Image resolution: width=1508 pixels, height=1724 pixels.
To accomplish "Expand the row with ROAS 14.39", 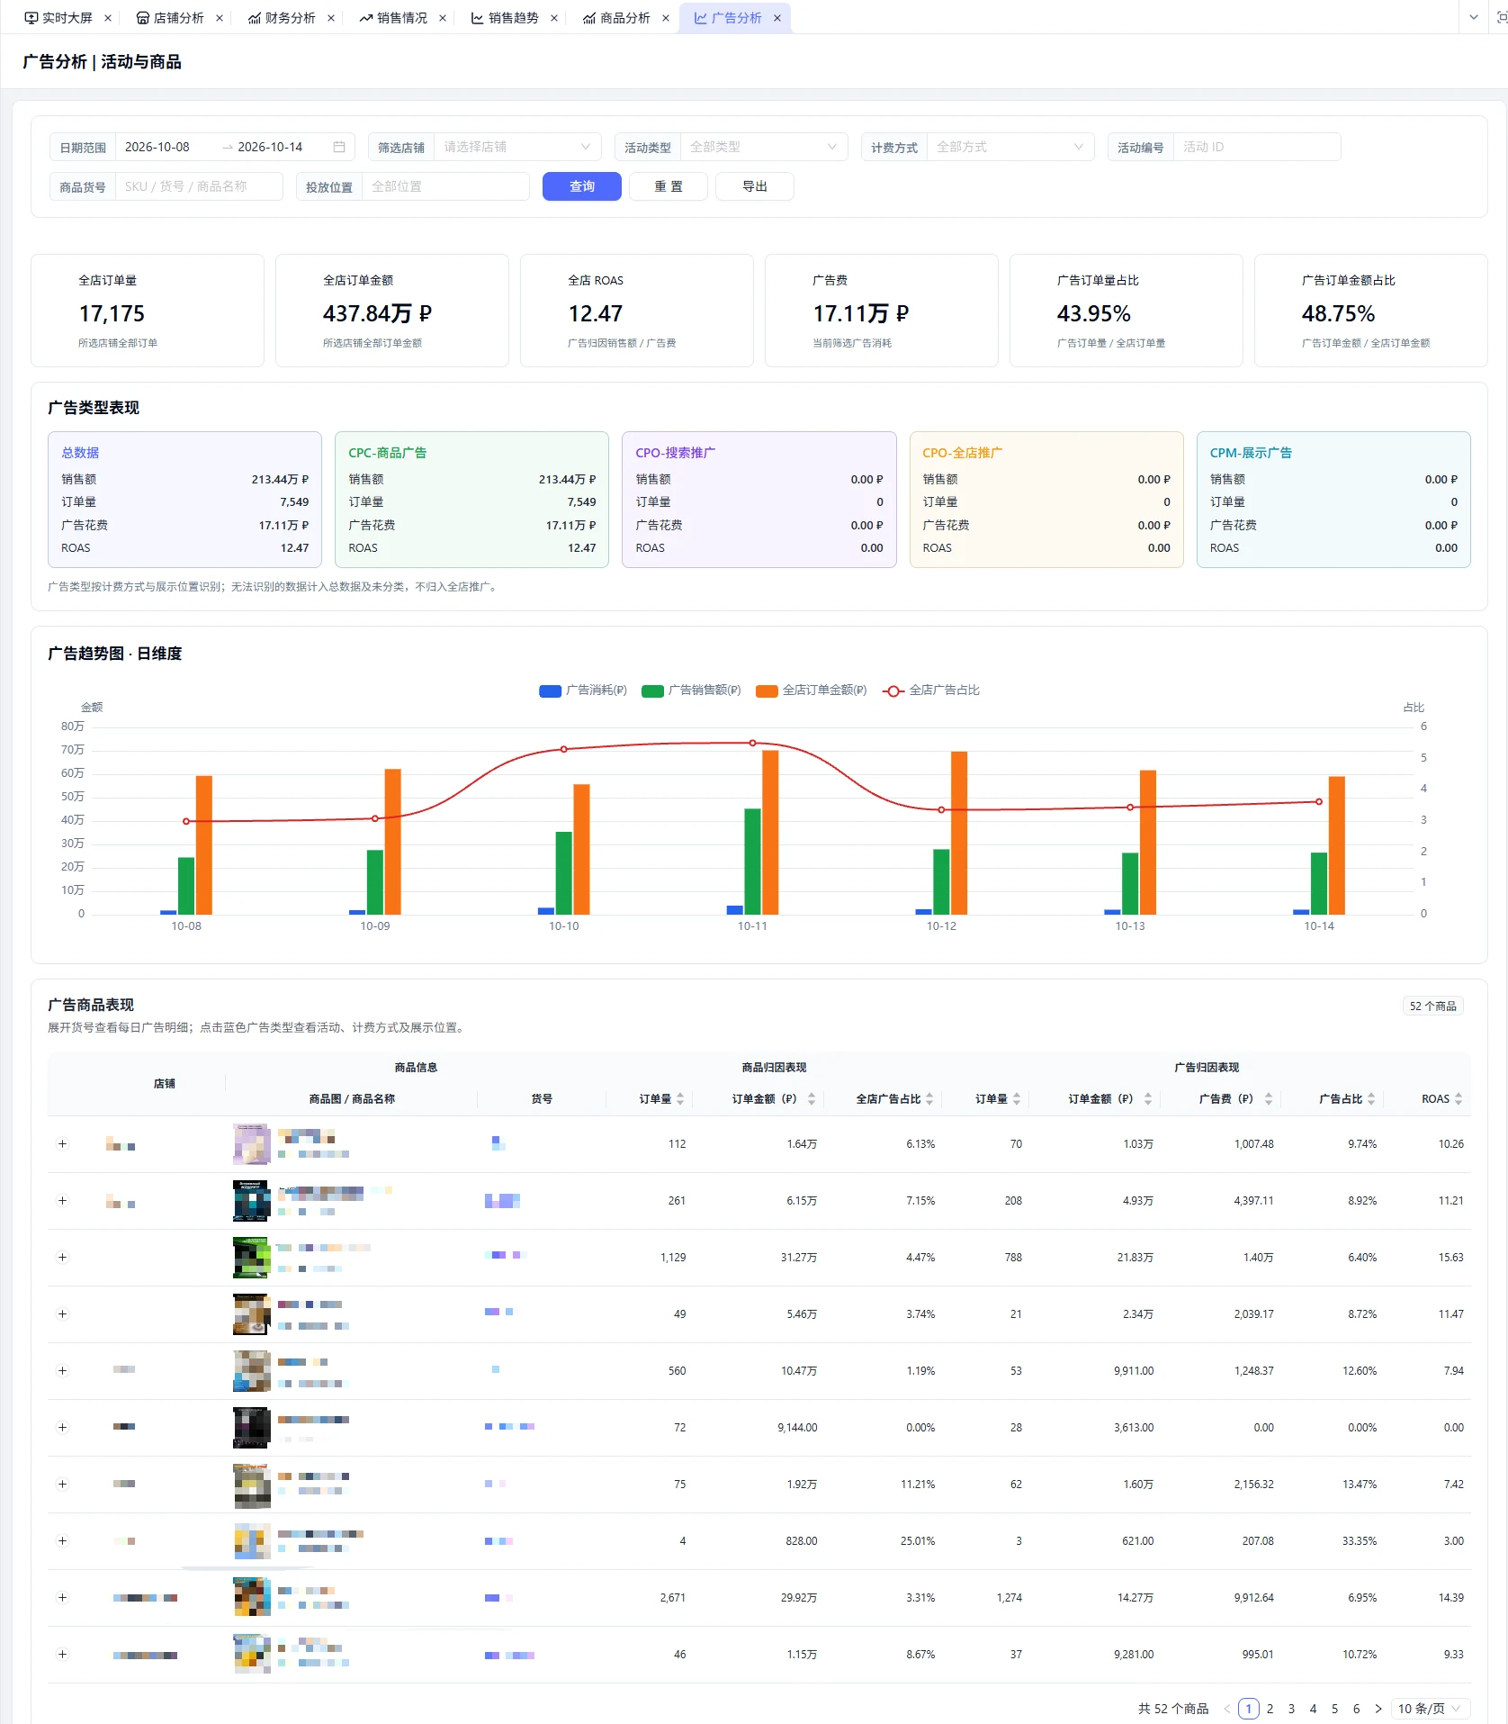I will (x=63, y=1598).
